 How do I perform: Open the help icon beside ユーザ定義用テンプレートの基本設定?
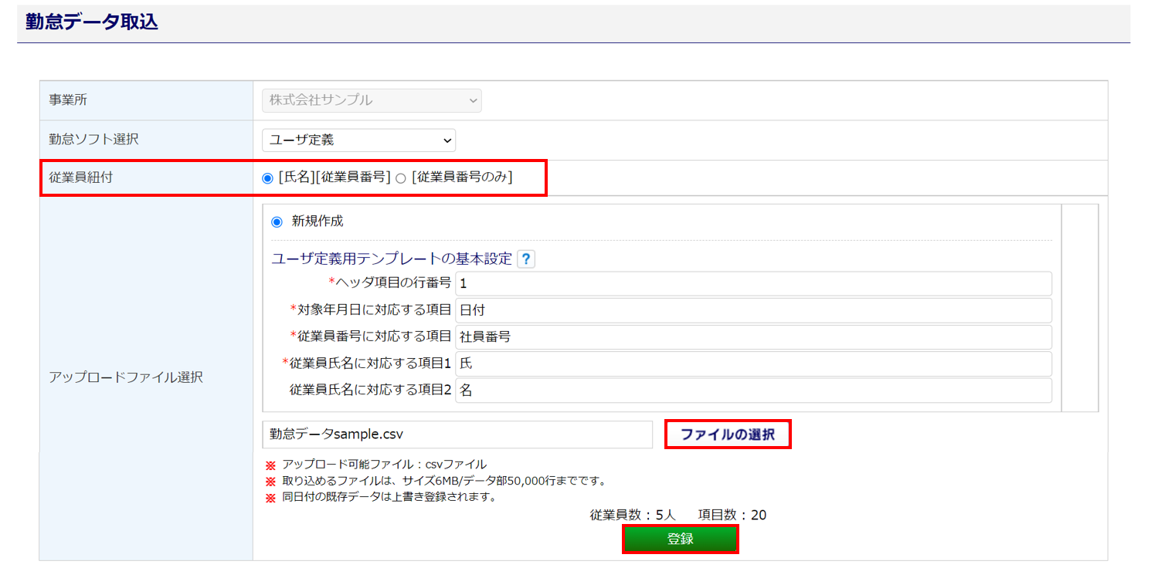(526, 259)
